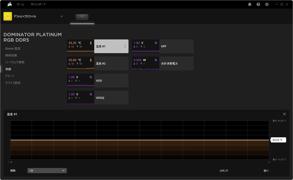Screen dimensions: 293x180
Task: Select 照明効果 in the sidebar
Action: (x=11, y=56)
